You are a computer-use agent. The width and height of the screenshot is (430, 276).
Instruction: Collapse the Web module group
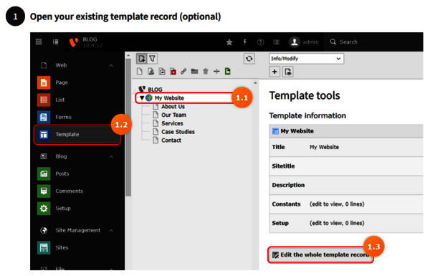(111, 65)
